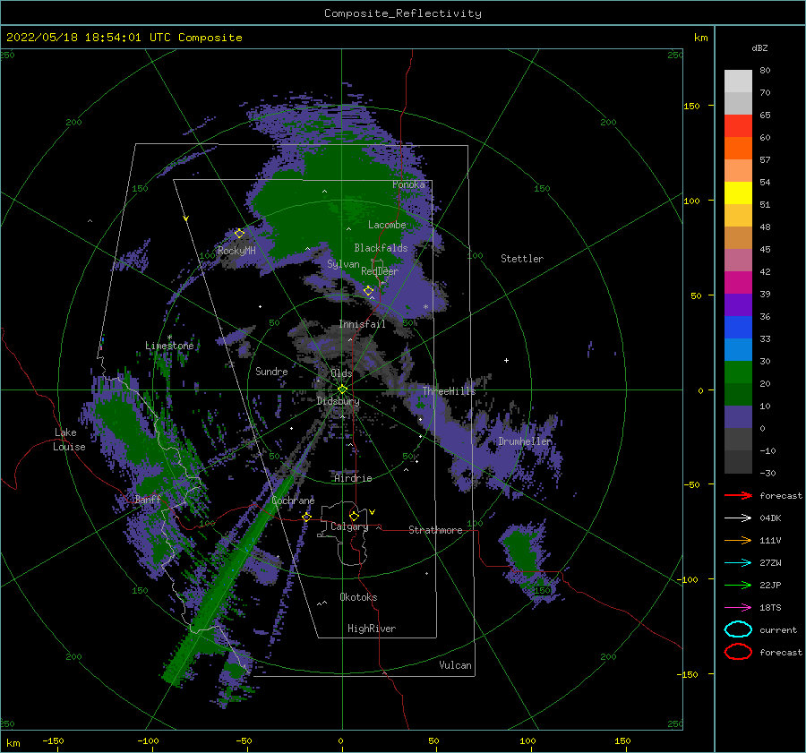Viewport: 806px width, 753px height.
Task: Click the Vulcan city label
Action: tap(456, 665)
